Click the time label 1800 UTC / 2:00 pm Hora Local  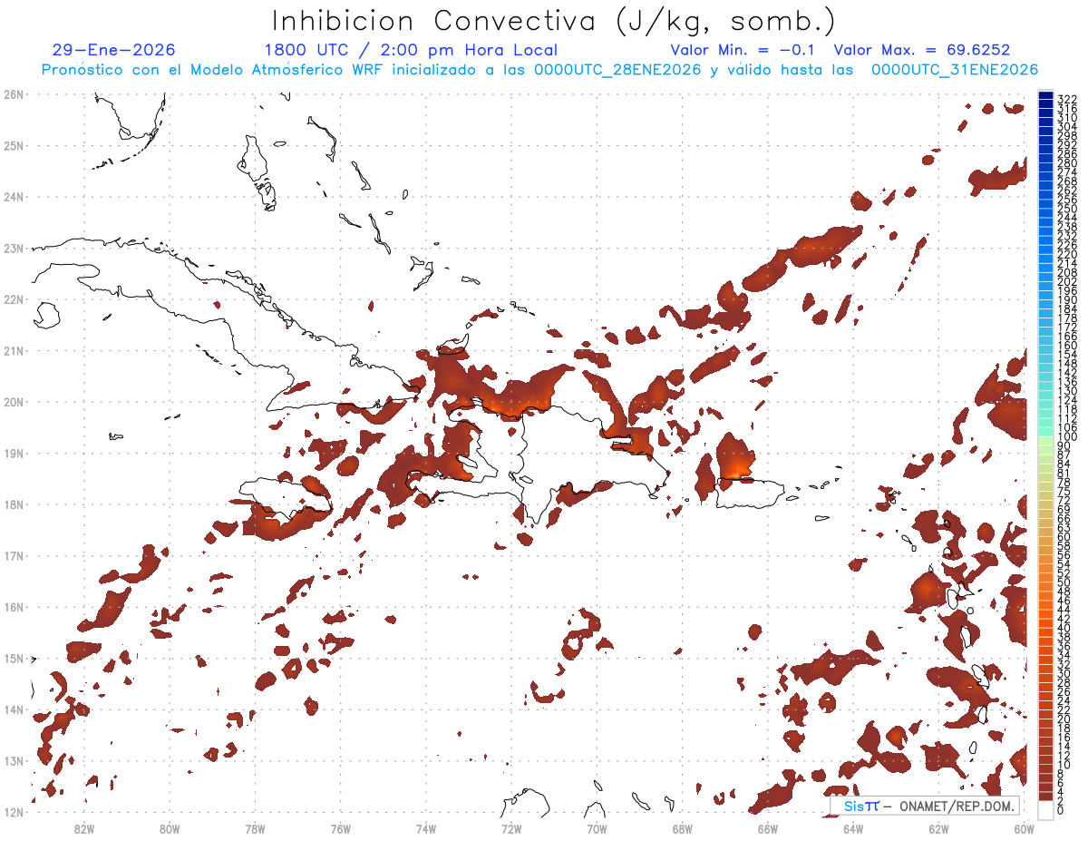tap(411, 51)
